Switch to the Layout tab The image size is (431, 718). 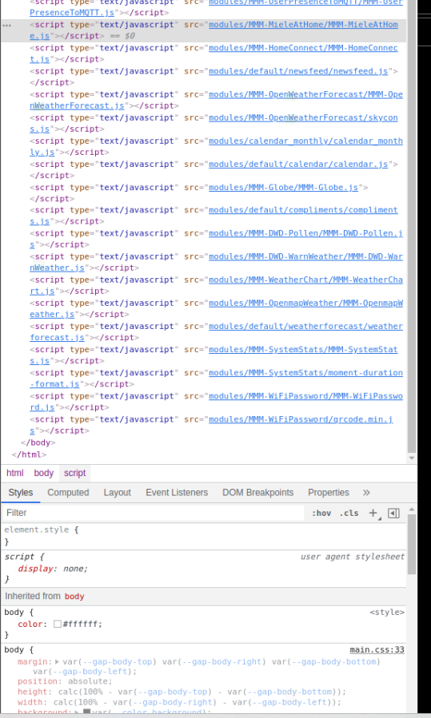pos(117,493)
